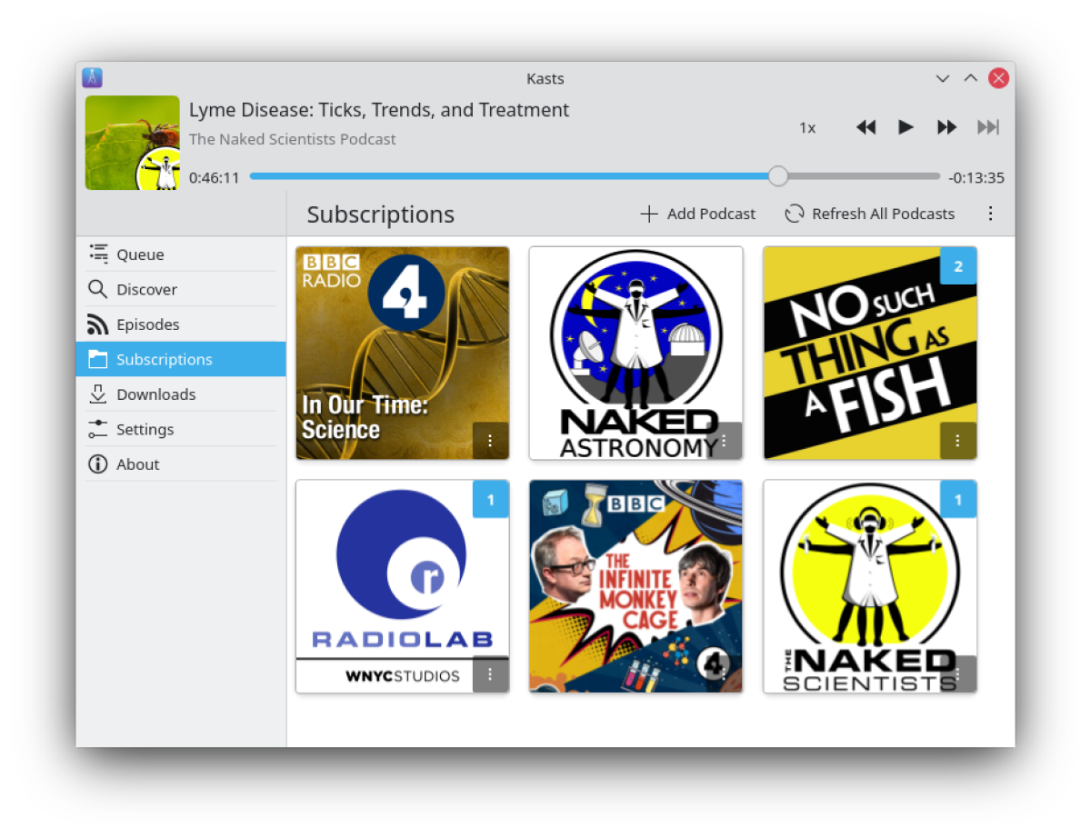Screen dimensions: 1091x837
Task: Open The Naked Scientists podcast tile
Action: tap(870, 586)
